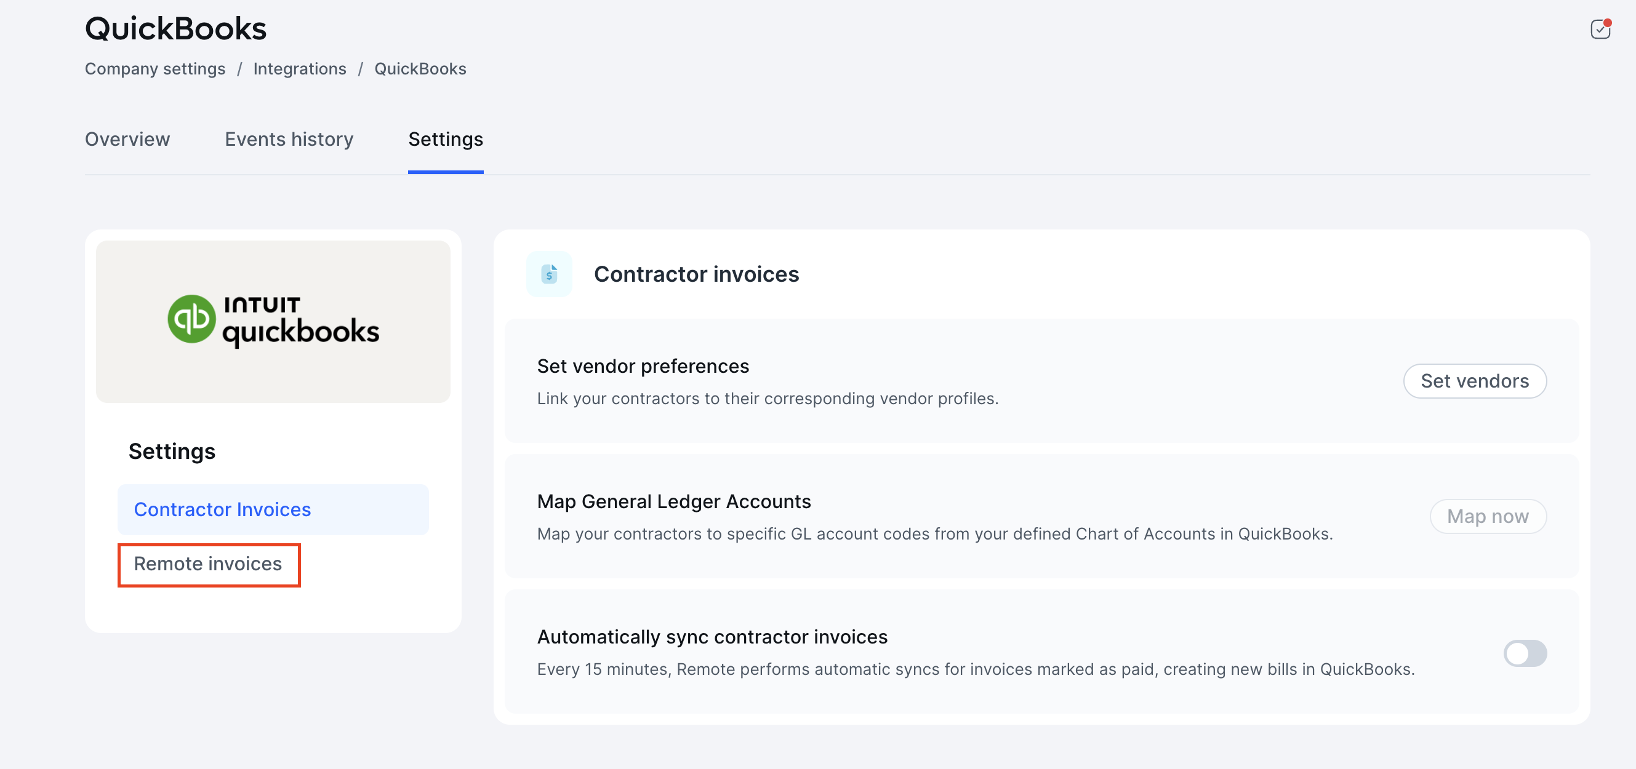Open Contractor Invoices settings section
The height and width of the screenshot is (769, 1636).
pyautogui.click(x=273, y=509)
